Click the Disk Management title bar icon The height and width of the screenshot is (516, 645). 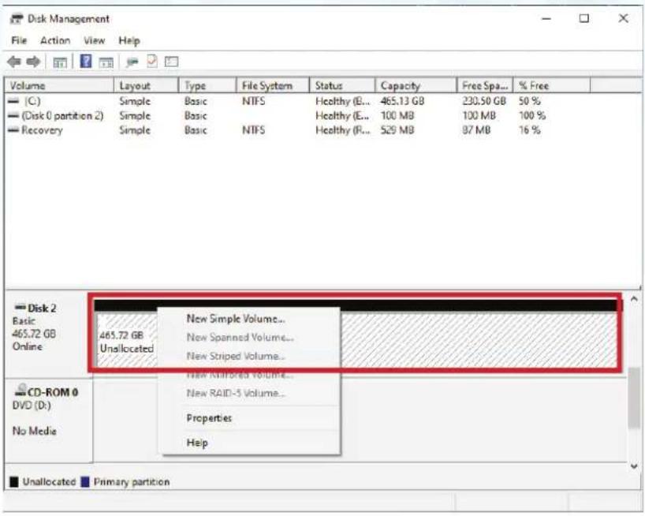tap(16, 19)
